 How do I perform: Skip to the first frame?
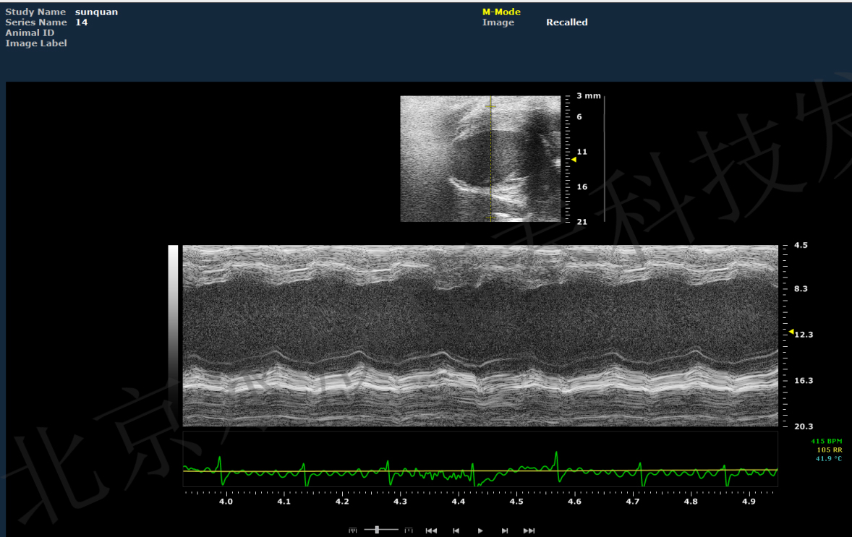(431, 530)
